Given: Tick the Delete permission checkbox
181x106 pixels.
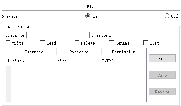Looking at the screenshot, I should [x=77, y=43].
